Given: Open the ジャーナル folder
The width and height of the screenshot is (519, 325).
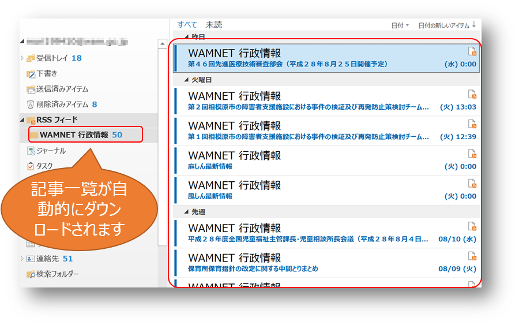Looking at the screenshot, I should coord(51,151).
